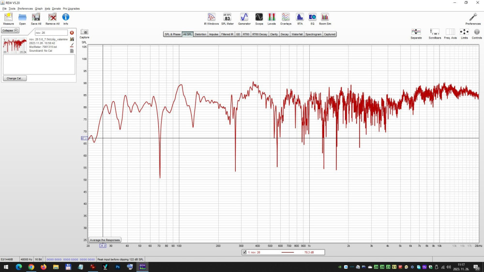Click the Capture graph camera icon
The height and width of the screenshot is (272, 484).
coord(84,32)
